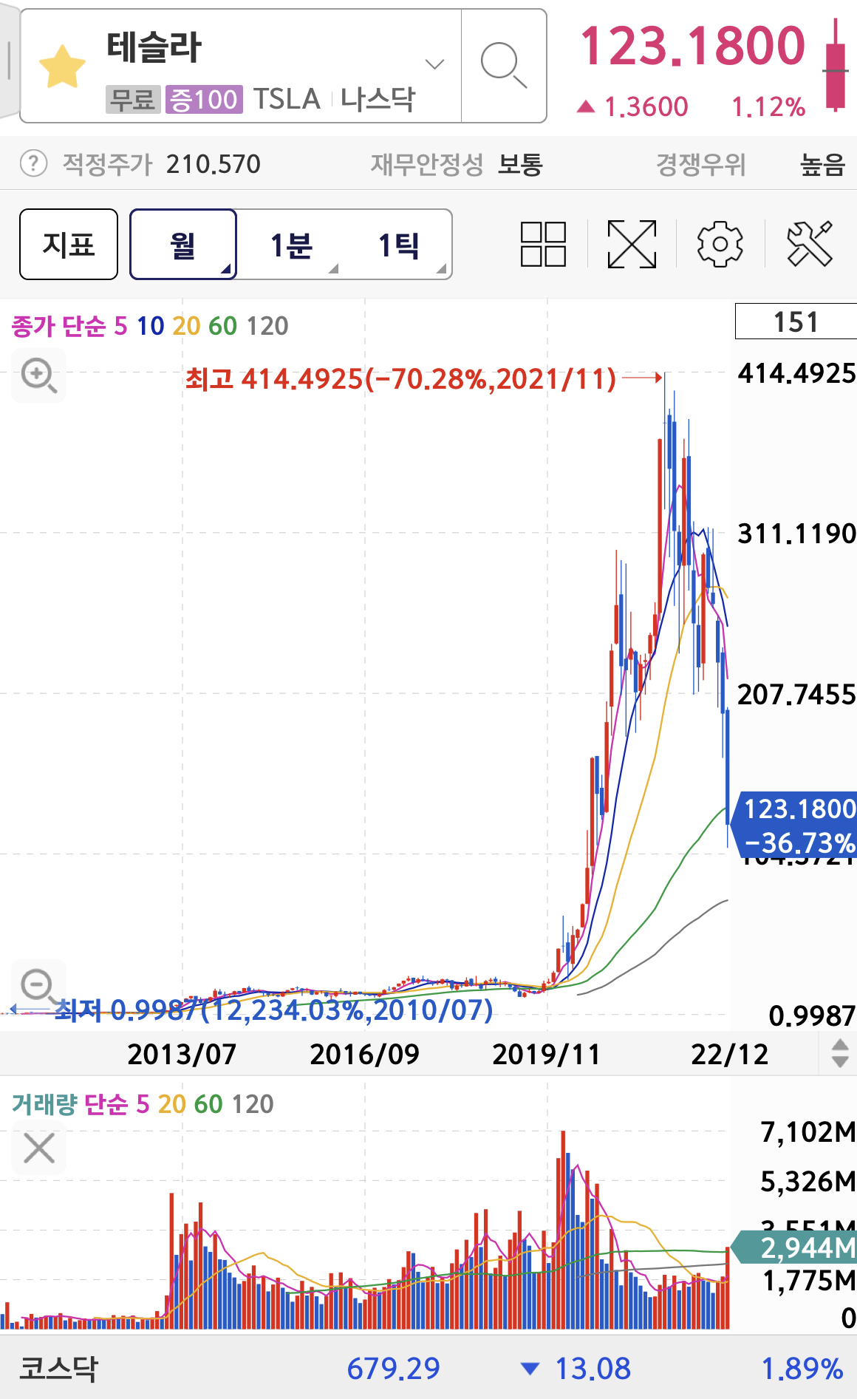
Task: Tap the TSLA ticker label
Action: click(287, 98)
